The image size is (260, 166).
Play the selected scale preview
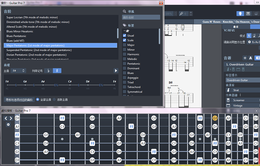tap(116, 70)
